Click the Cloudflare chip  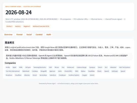click(x=18, y=75)
